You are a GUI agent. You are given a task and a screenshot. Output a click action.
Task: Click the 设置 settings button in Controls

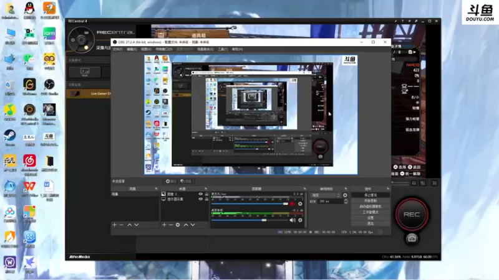pyautogui.click(x=371, y=218)
